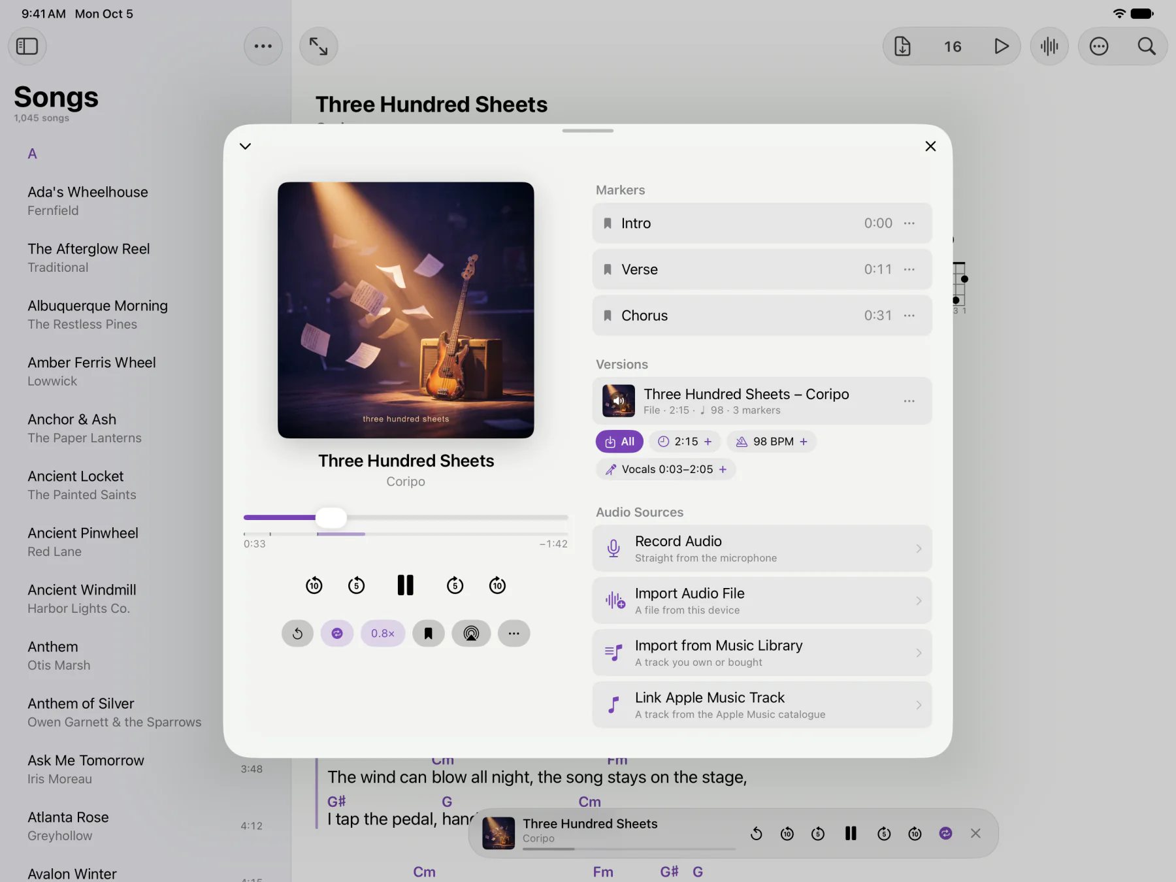Skip forward 5 seconds in the player sheet
1176x882 pixels.
click(x=455, y=585)
